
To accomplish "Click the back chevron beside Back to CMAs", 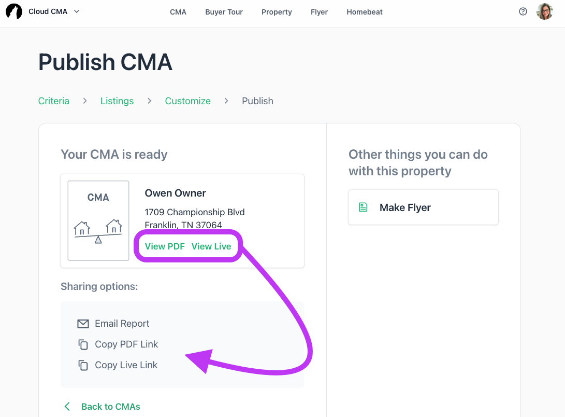I will tap(66, 406).
